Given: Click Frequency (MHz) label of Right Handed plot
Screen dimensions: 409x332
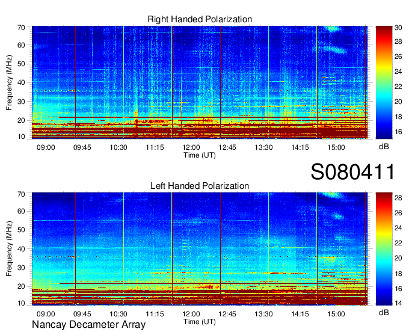Looking at the screenshot, I should tap(9, 82).
